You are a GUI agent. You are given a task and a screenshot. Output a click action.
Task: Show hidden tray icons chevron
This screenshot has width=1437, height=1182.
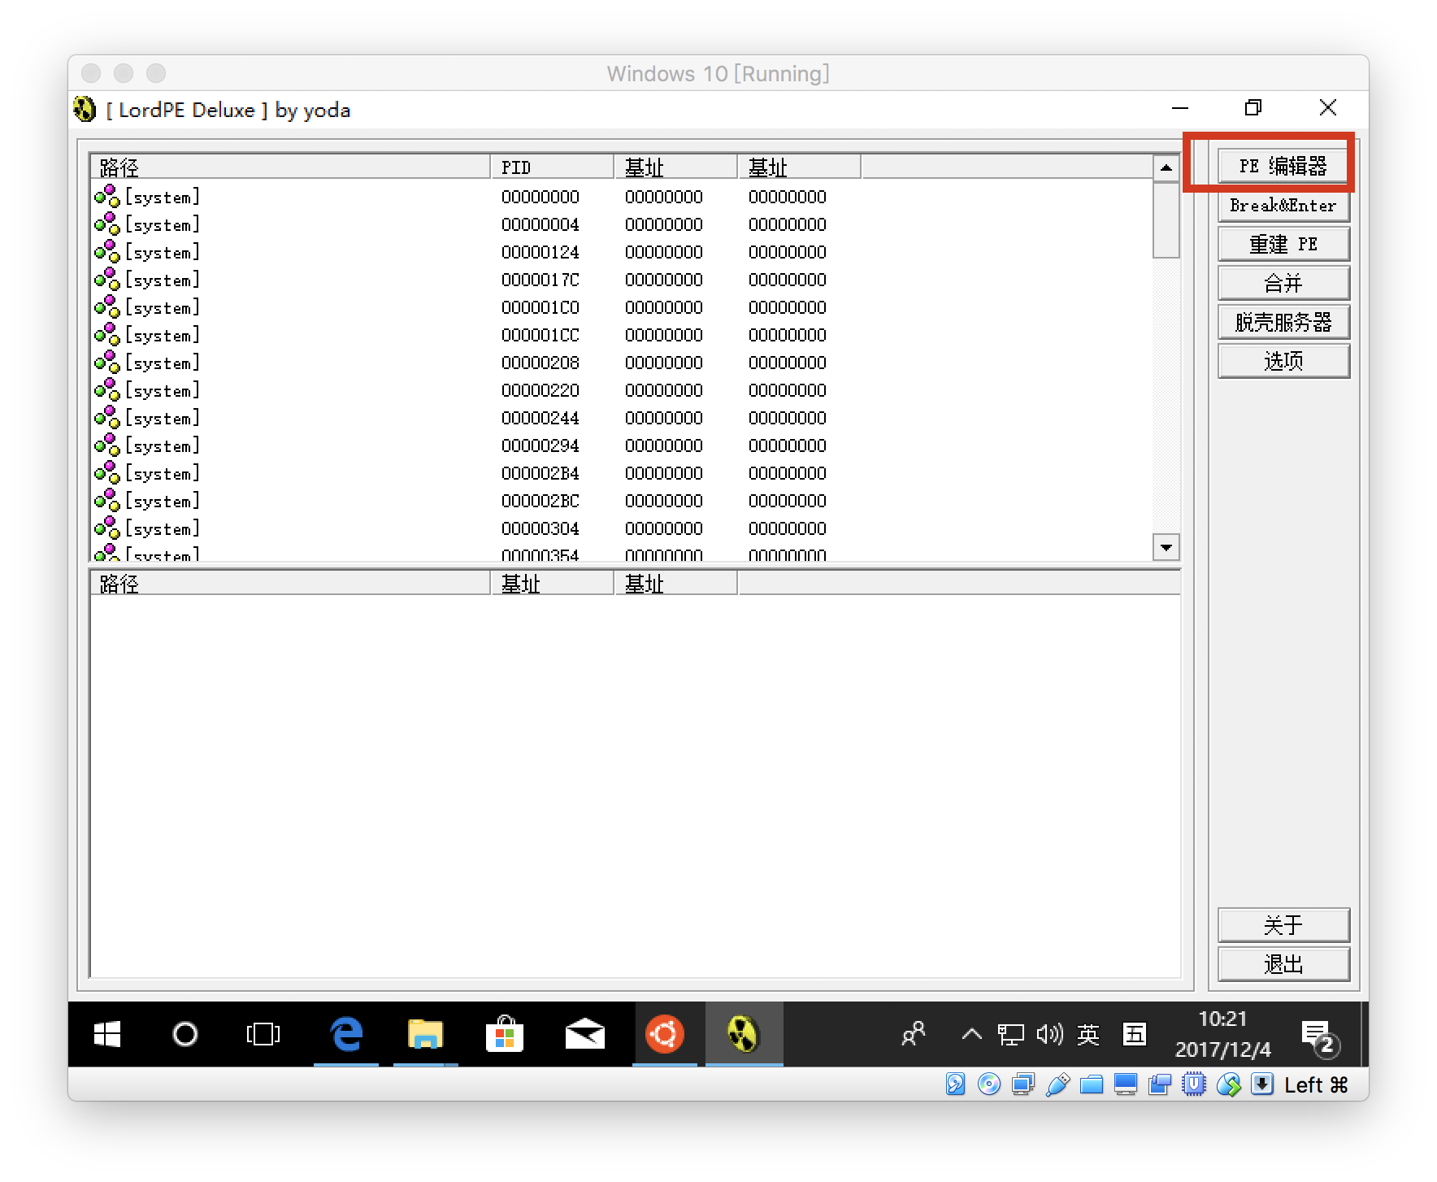tap(971, 1034)
